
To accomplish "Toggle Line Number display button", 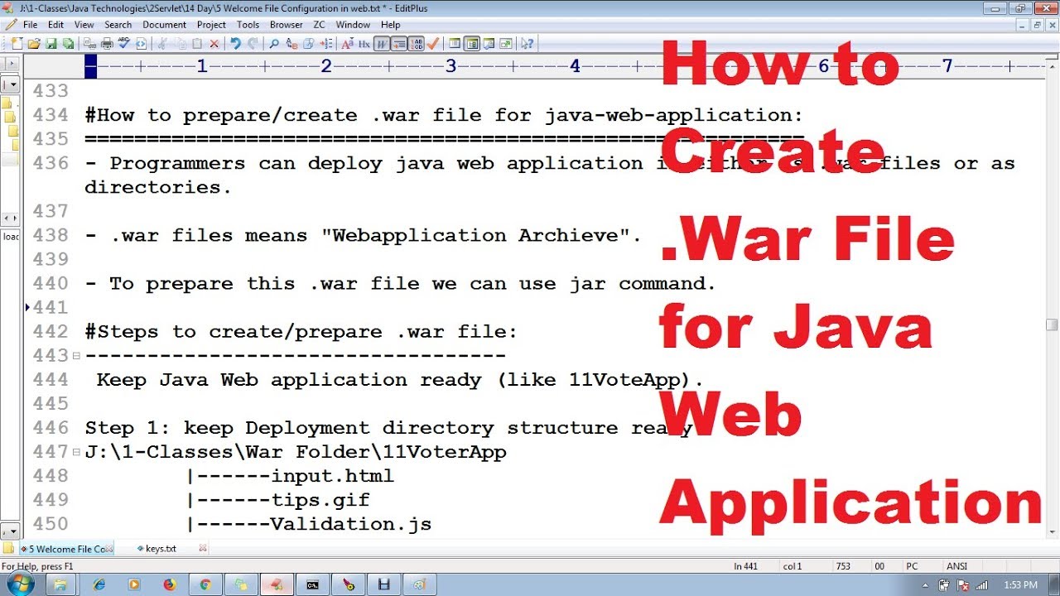I will pos(417,43).
